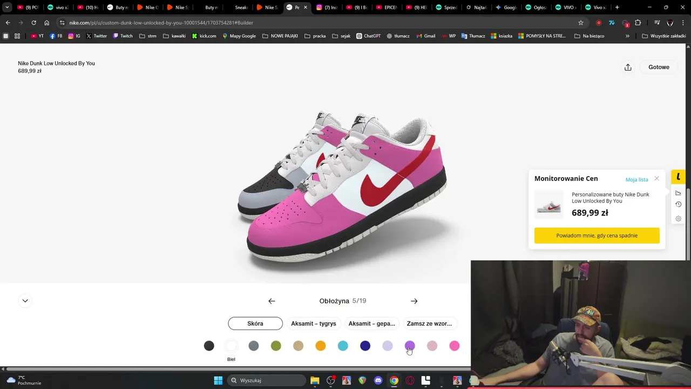Open a new browser tab
Viewport: 691px width, 389px height.
click(617, 8)
